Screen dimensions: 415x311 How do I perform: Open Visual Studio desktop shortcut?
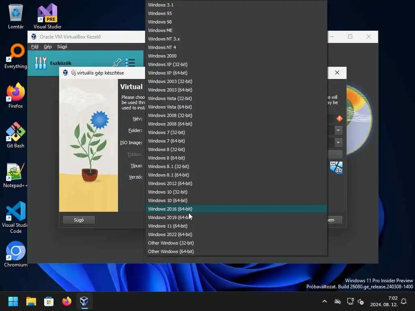click(x=47, y=16)
